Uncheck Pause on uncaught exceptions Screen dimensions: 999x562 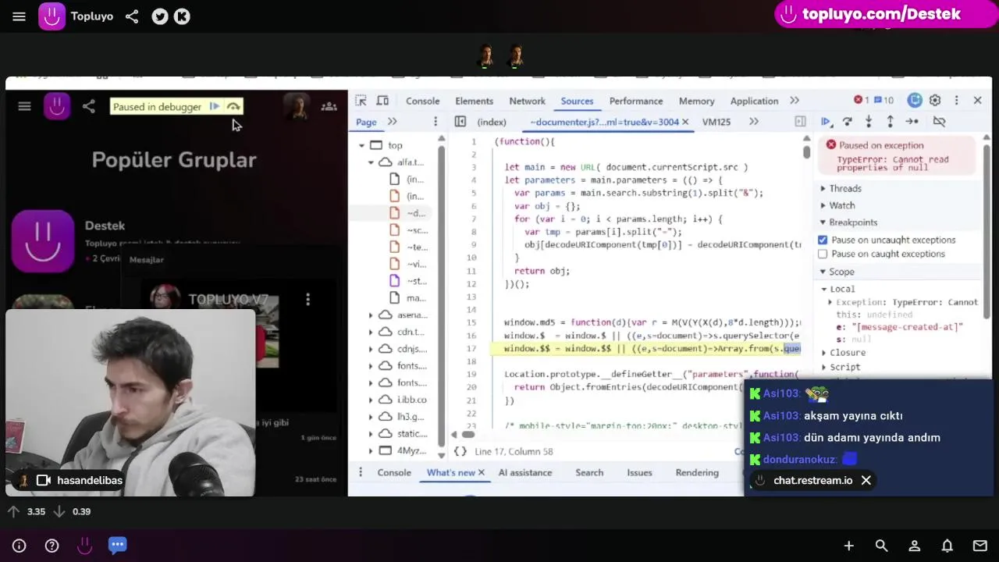[x=823, y=240]
